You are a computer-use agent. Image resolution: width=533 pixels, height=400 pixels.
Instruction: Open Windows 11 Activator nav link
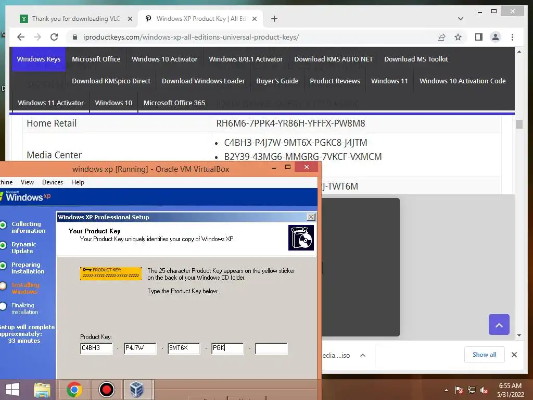[x=50, y=103]
